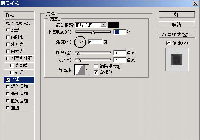
Task: Select the 外发光 label in styles list
Action: click(x=17, y=44)
